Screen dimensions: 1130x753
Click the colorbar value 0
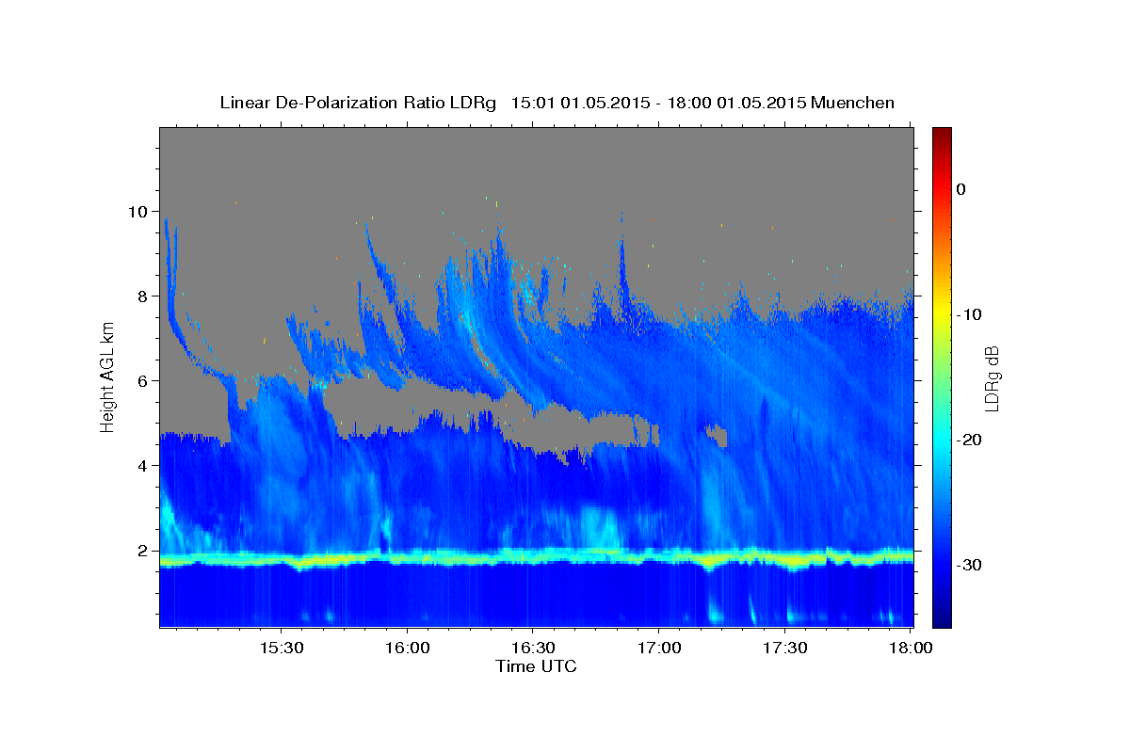[960, 189]
